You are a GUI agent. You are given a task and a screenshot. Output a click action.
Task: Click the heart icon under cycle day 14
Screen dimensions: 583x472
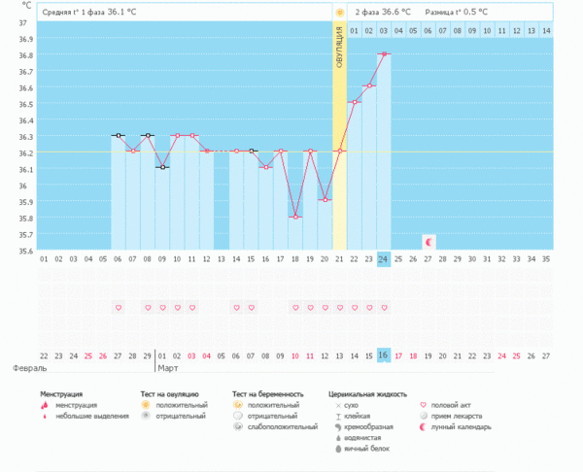(236, 308)
